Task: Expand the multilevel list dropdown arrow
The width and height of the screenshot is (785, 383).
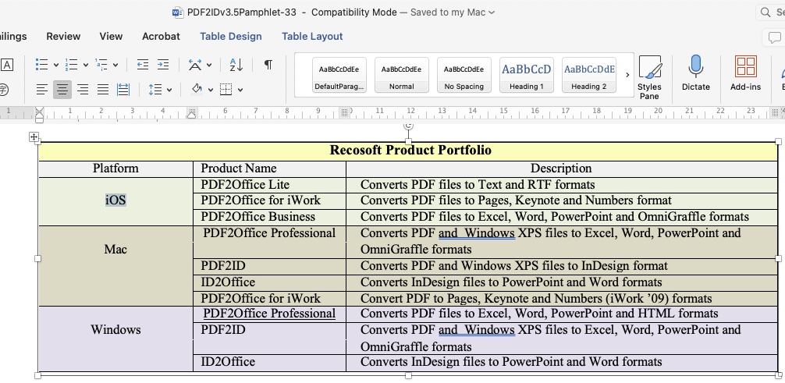Action: (115, 65)
